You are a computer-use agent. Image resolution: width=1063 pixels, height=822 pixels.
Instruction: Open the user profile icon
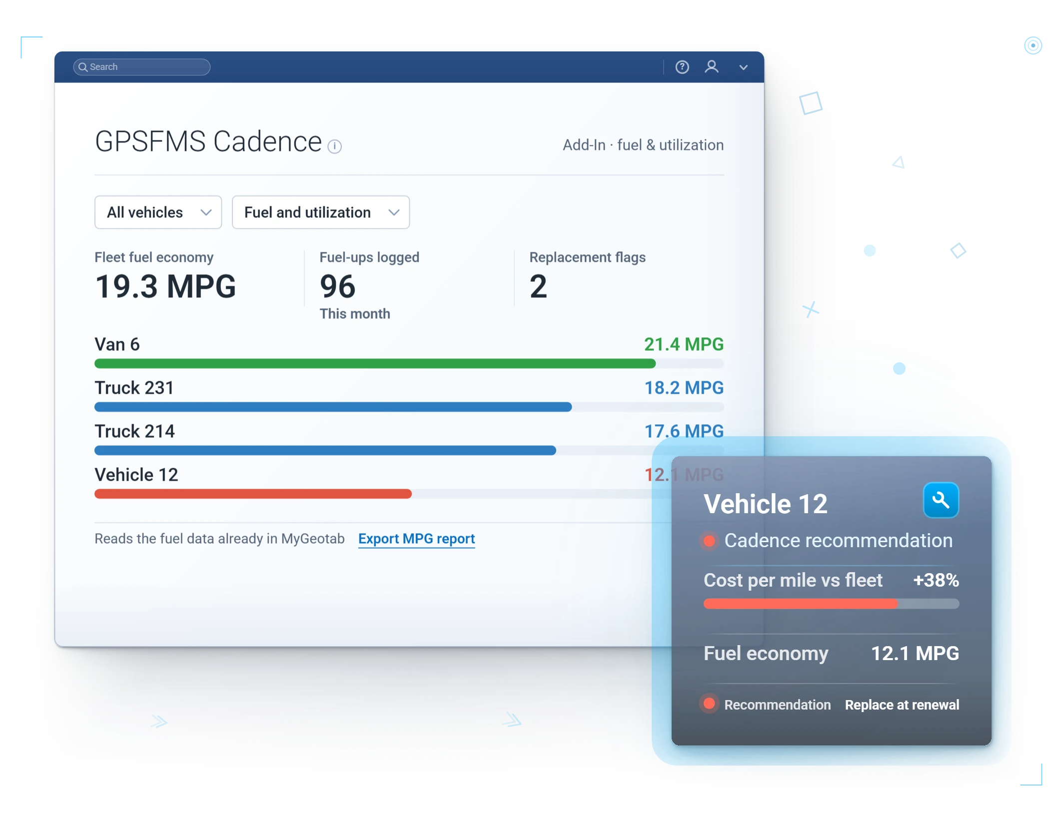(x=712, y=67)
